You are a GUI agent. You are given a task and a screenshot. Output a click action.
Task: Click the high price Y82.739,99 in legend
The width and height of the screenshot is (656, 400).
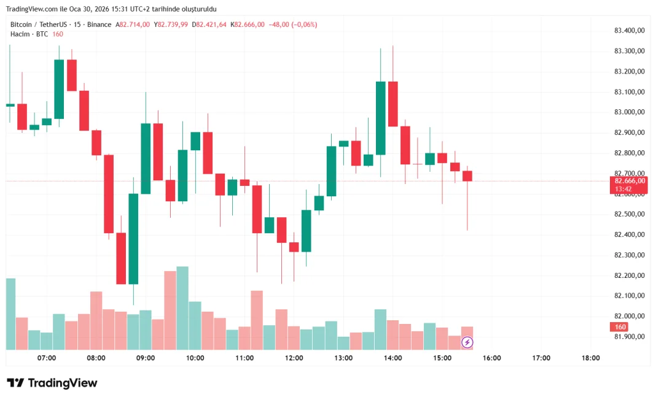pyautogui.click(x=171, y=25)
